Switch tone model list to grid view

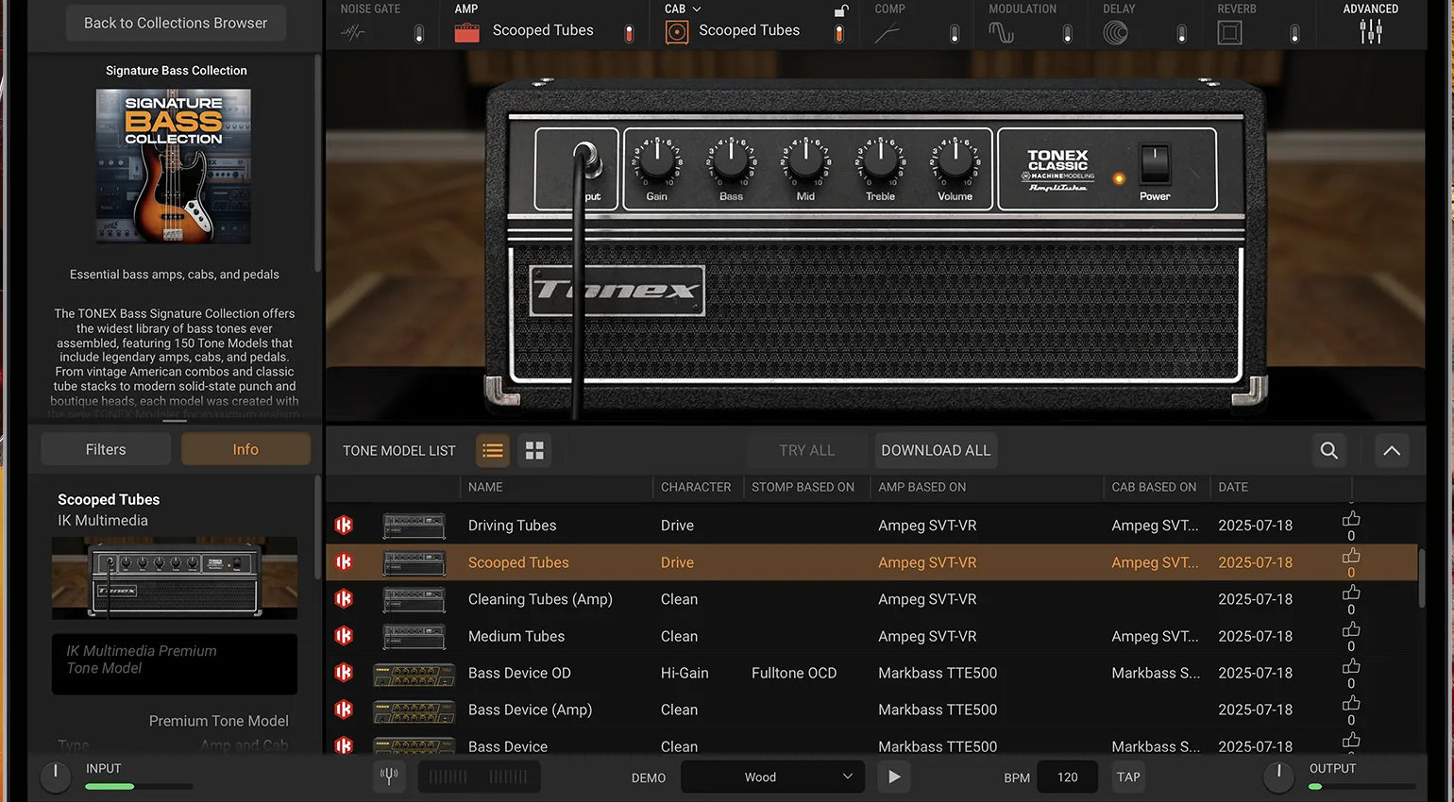click(x=534, y=451)
